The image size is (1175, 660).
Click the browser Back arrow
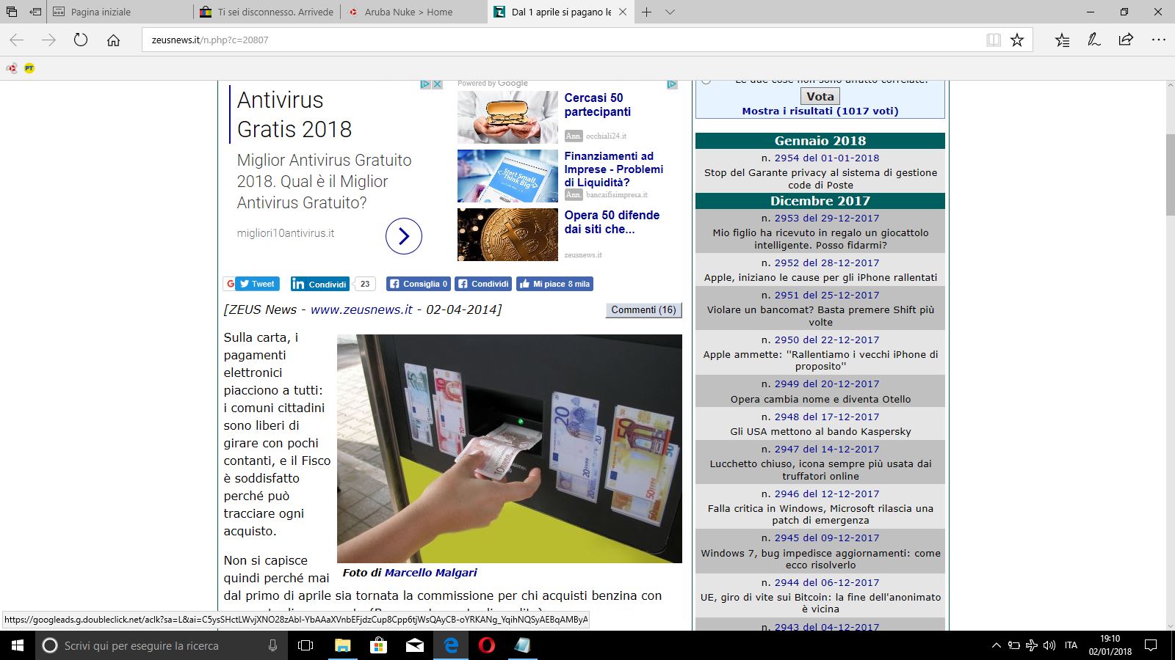coord(17,40)
